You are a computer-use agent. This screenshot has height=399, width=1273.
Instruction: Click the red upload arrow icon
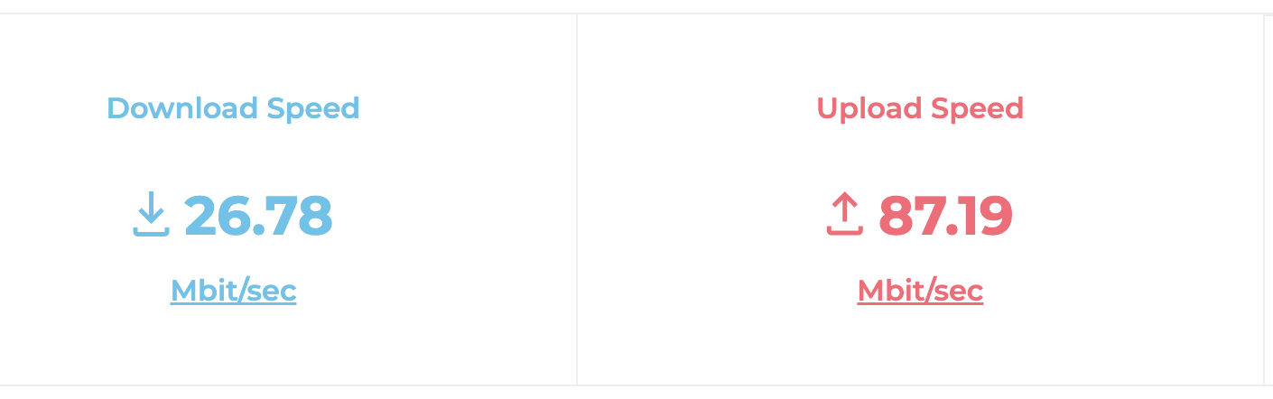pyautogui.click(x=845, y=217)
